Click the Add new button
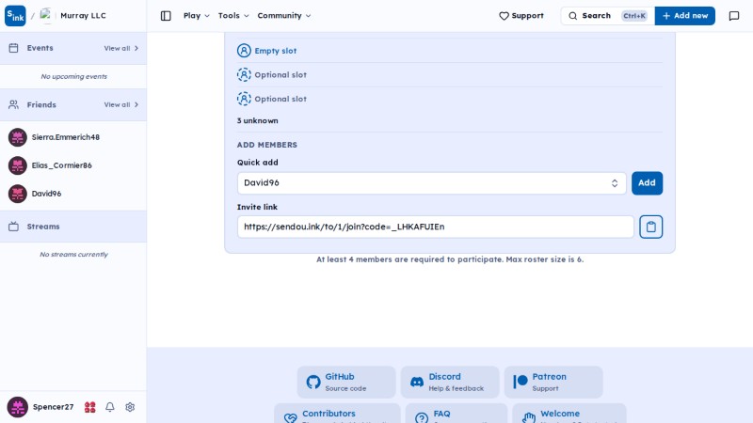The height and width of the screenshot is (423, 753). (x=685, y=16)
